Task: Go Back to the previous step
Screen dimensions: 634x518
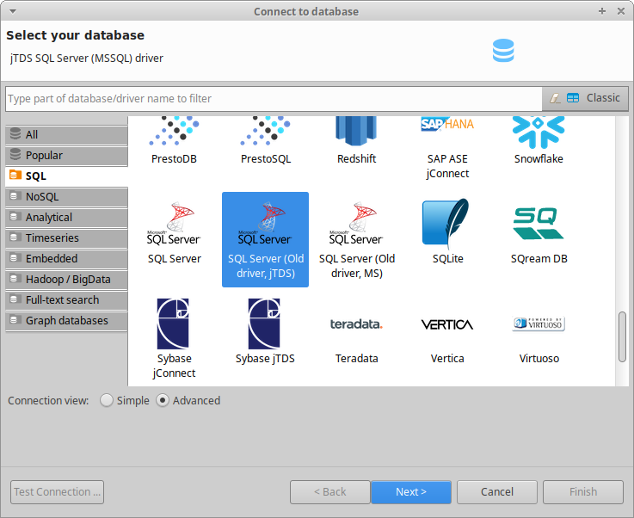Action: point(330,492)
